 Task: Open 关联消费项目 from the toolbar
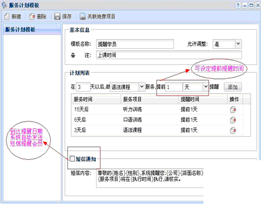tap(97, 16)
